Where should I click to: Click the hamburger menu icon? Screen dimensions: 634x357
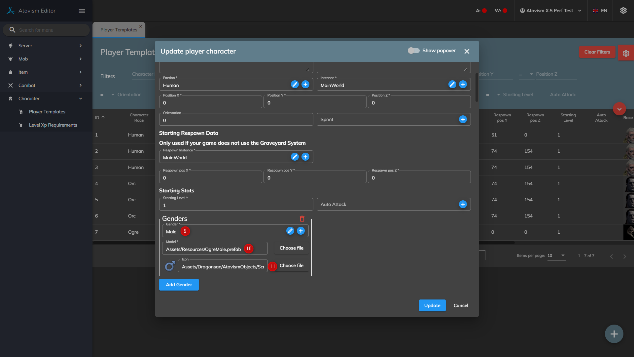click(82, 11)
